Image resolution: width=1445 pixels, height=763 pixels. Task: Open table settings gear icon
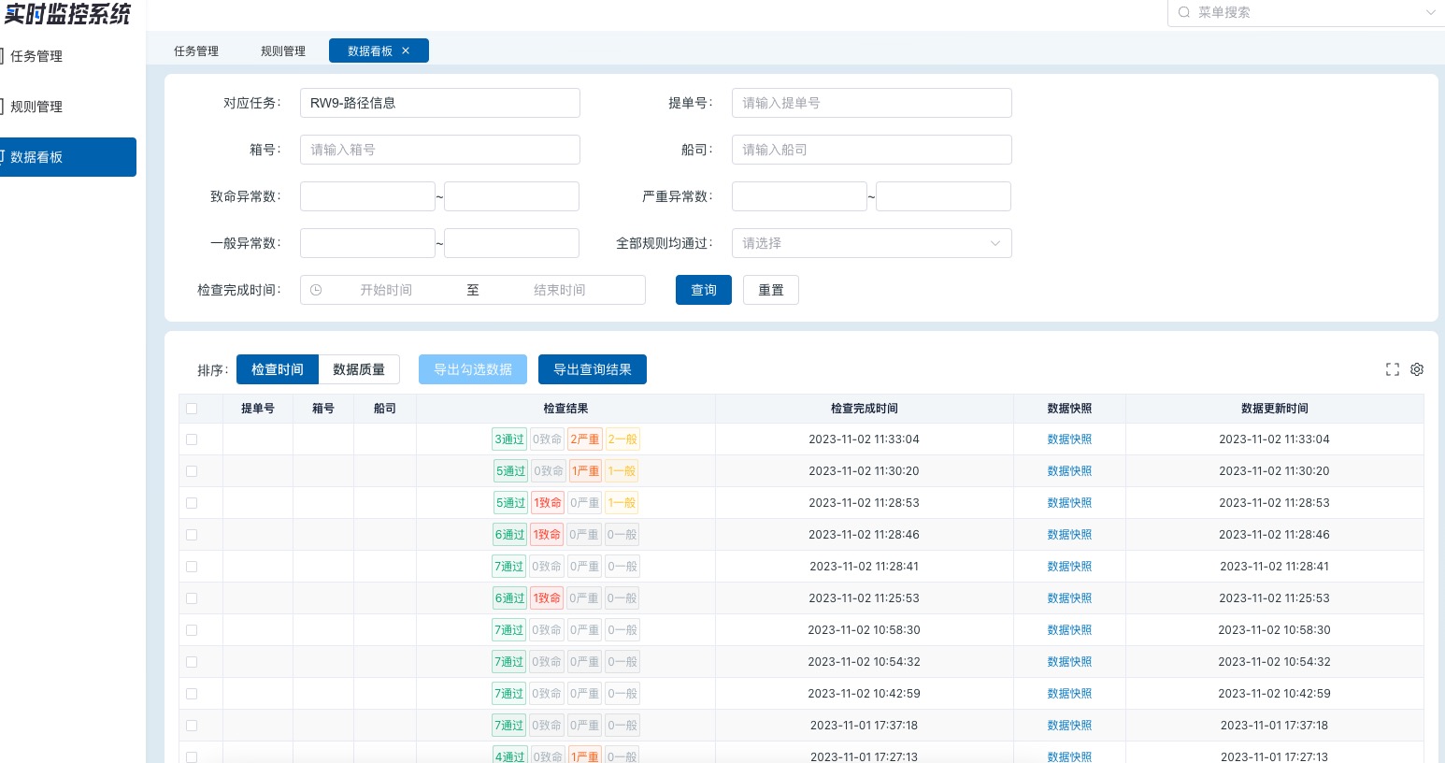click(x=1417, y=369)
